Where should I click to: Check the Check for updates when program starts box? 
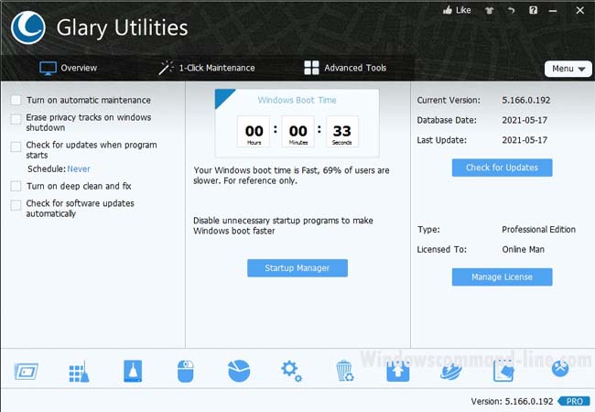click(16, 146)
